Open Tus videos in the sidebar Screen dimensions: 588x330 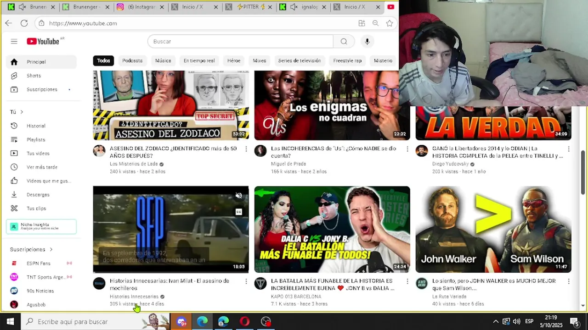click(x=41, y=153)
